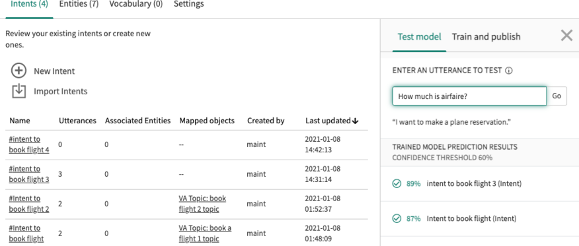Switch to Train and publish tab
This screenshot has width=579, height=246.
[x=486, y=37]
